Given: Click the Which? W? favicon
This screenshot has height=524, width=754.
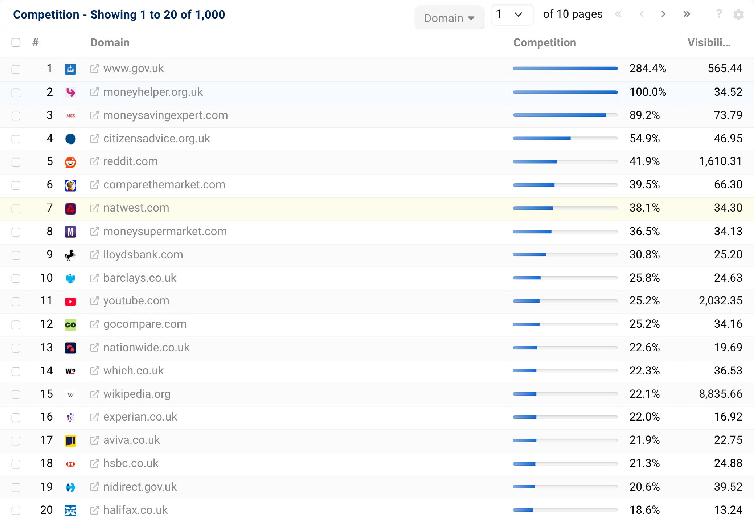Looking at the screenshot, I should click(70, 371).
